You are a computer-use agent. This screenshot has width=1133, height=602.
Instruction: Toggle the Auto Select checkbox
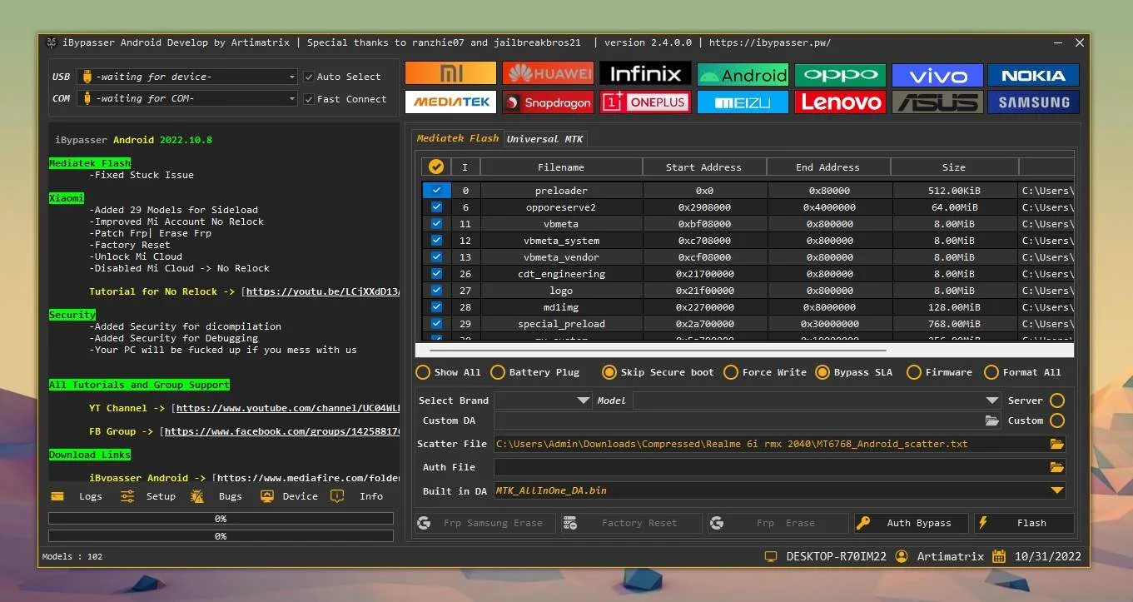click(309, 77)
